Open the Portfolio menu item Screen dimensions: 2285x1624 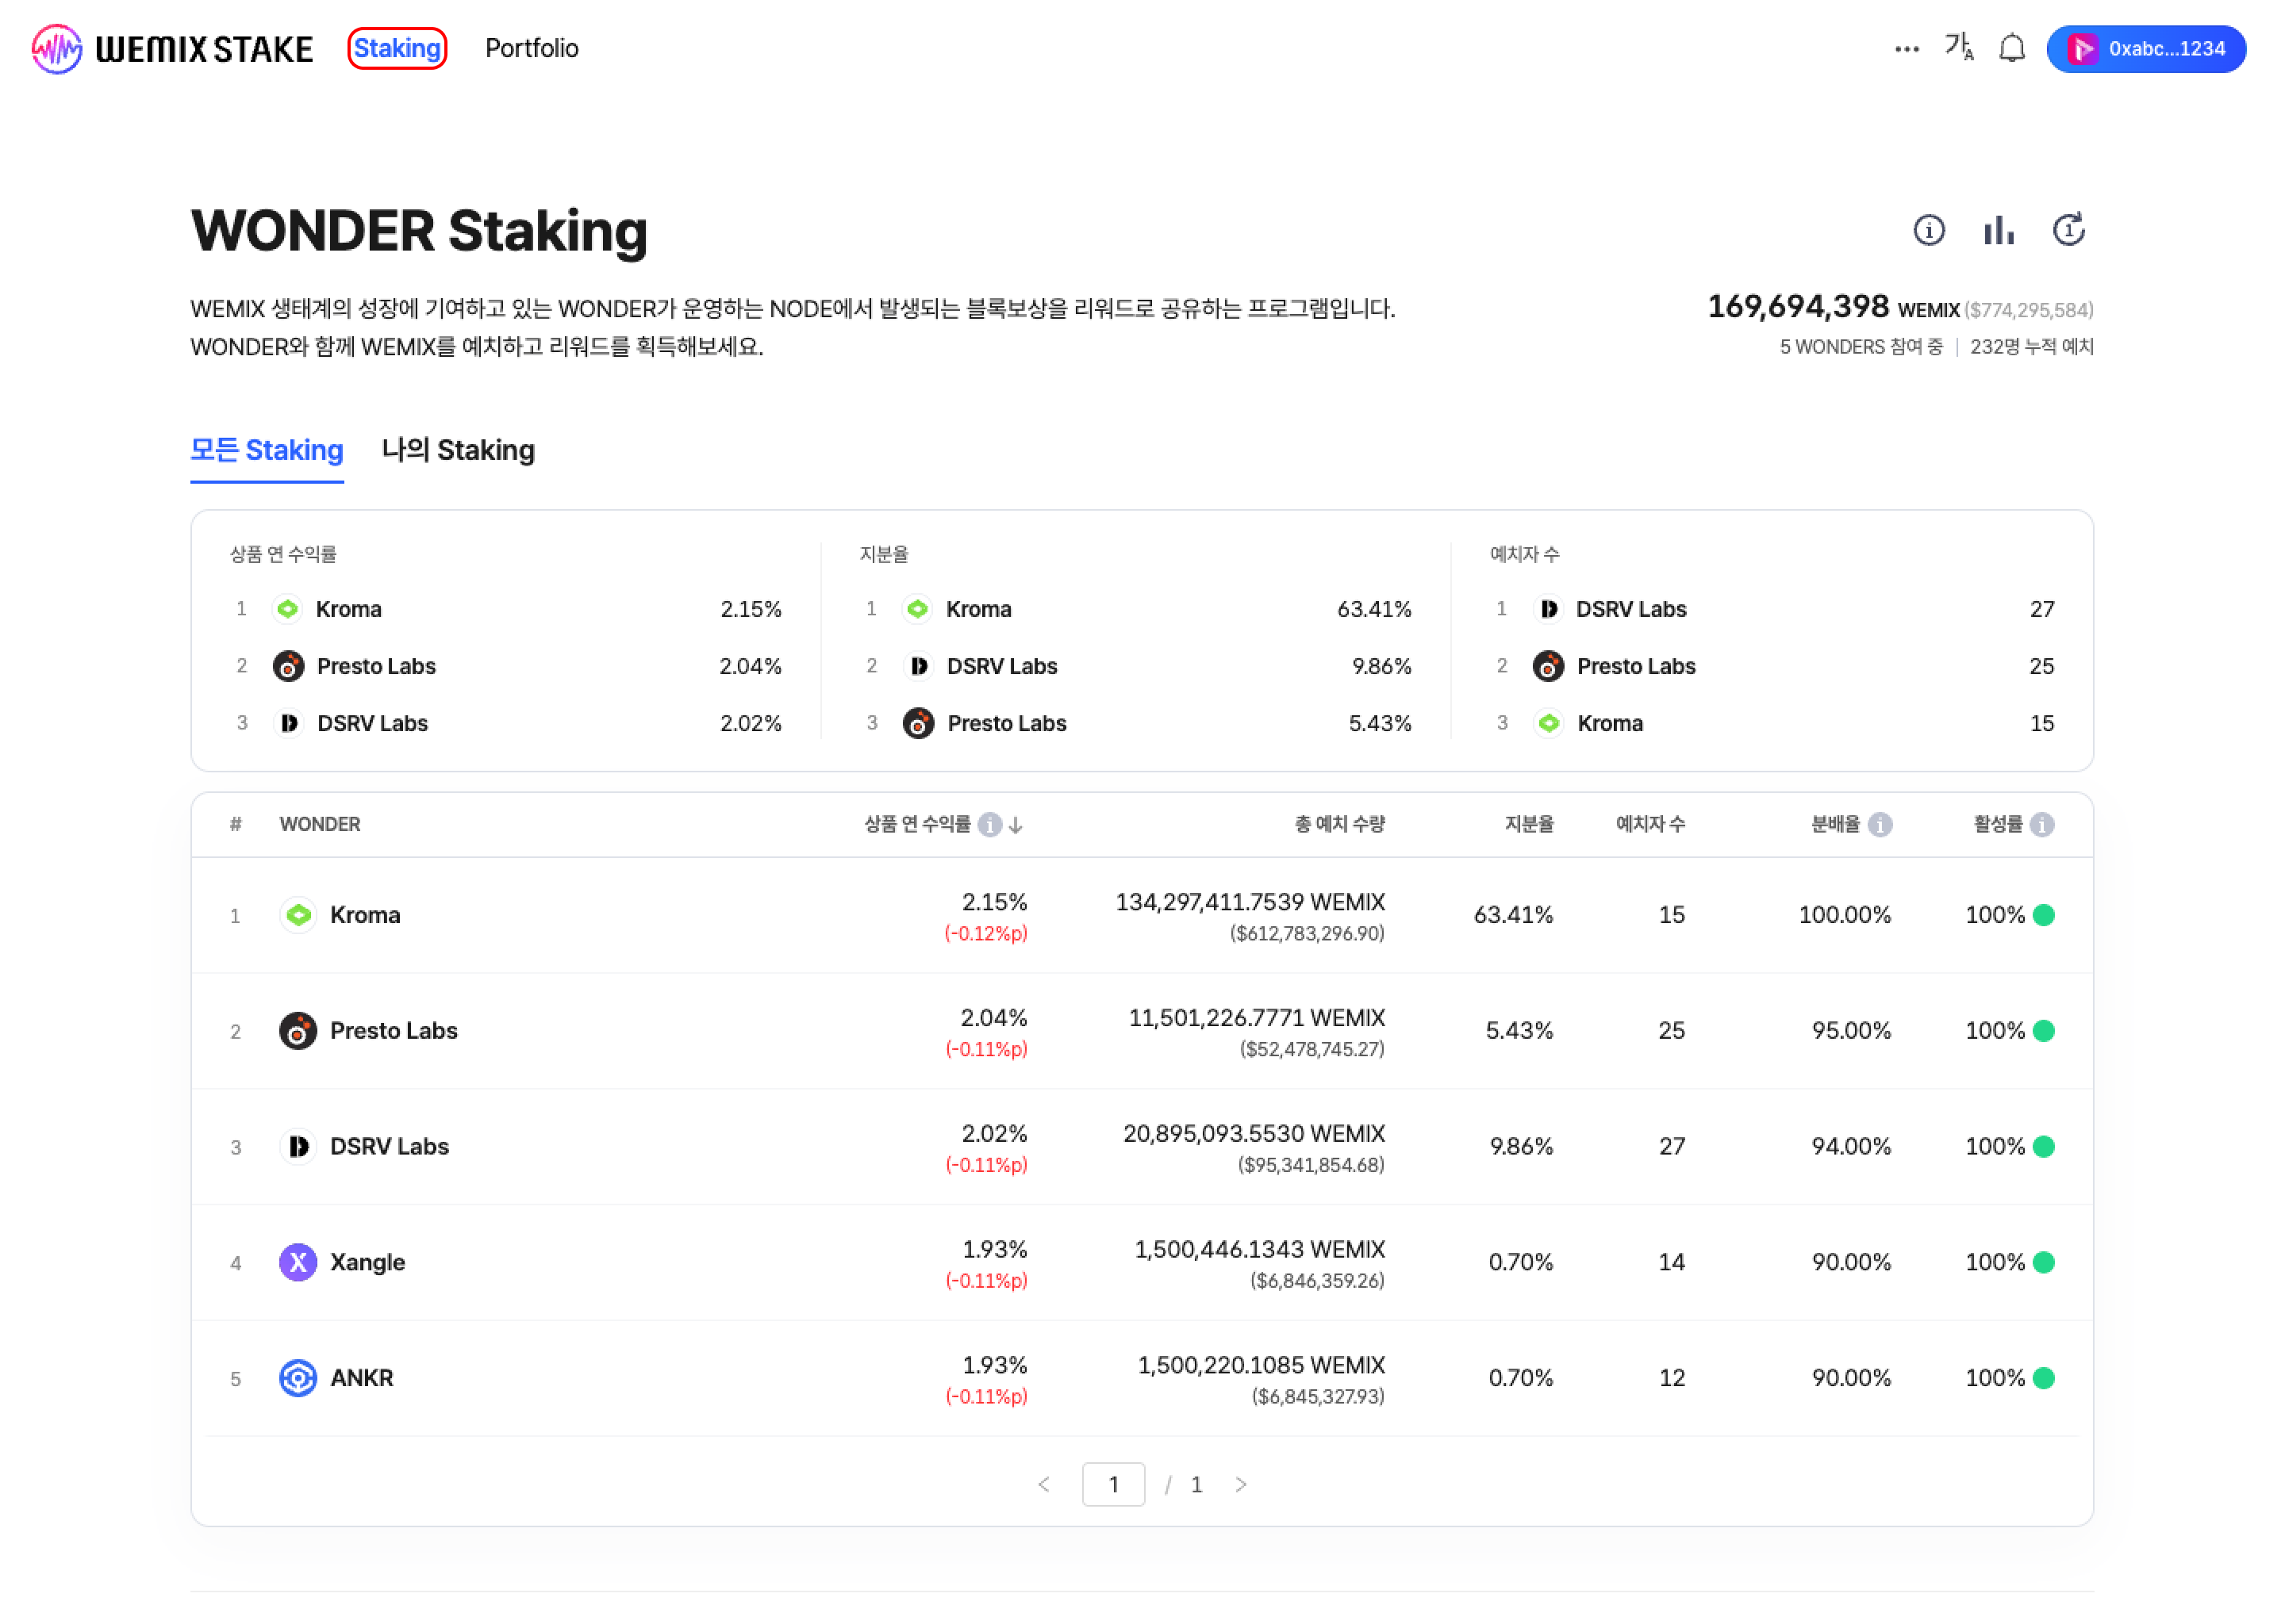pyautogui.click(x=532, y=48)
